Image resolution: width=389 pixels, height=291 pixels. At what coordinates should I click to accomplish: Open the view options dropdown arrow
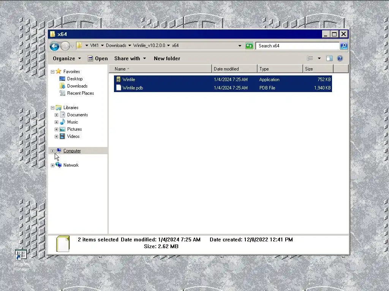point(319,58)
